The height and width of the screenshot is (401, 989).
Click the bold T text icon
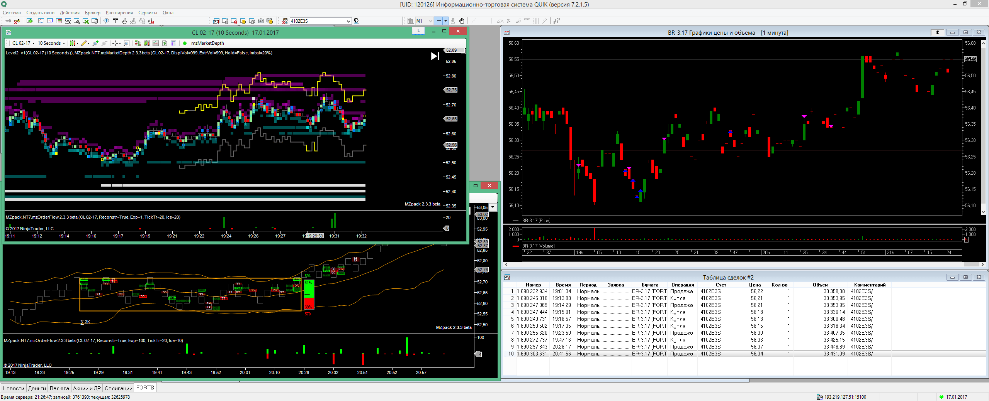[x=116, y=21]
